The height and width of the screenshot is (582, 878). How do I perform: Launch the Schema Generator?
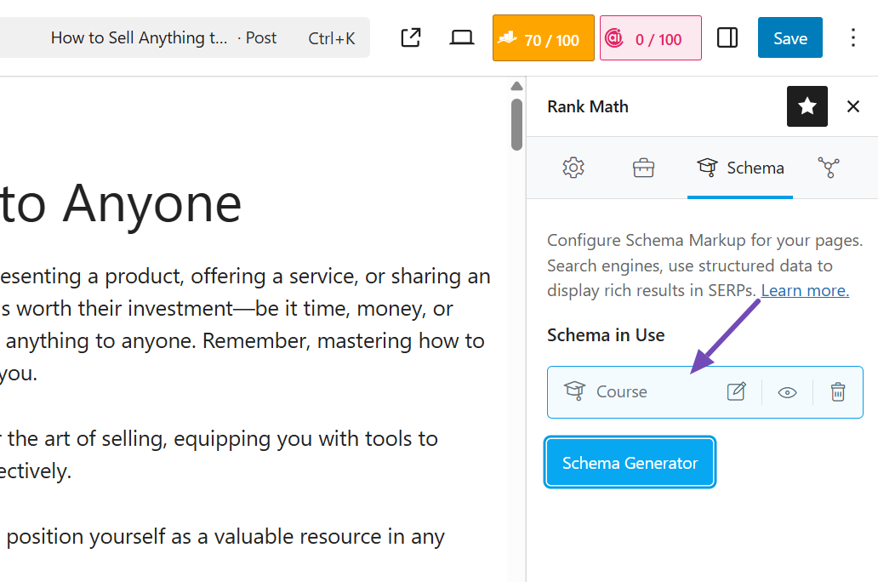[630, 463]
